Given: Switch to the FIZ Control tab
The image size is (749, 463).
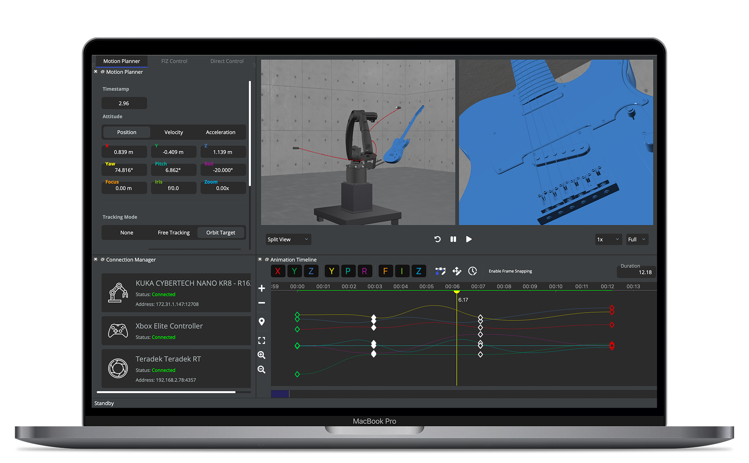Looking at the screenshot, I should pyautogui.click(x=174, y=61).
